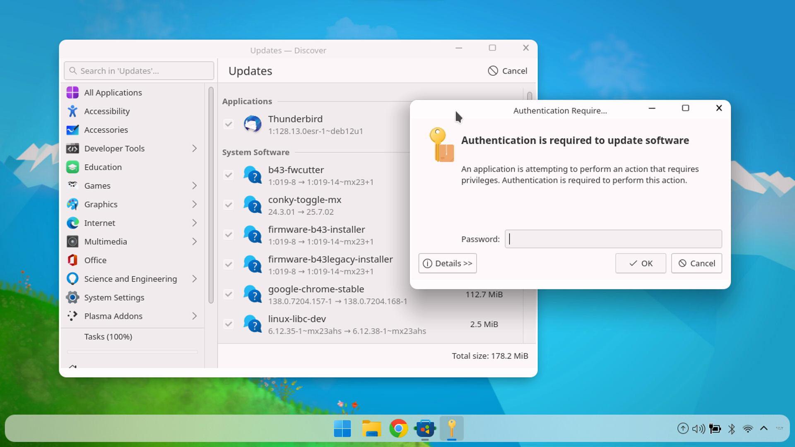Screen dimensions: 795x447
Task: Select the Accessibility category label
Action: point(107,111)
